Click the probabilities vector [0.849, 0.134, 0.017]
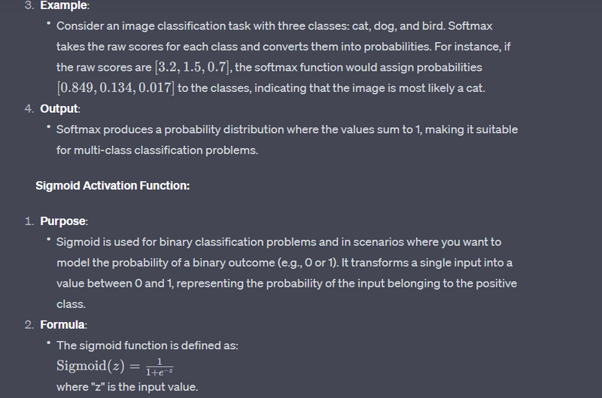602x398 pixels. [x=115, y=88]
